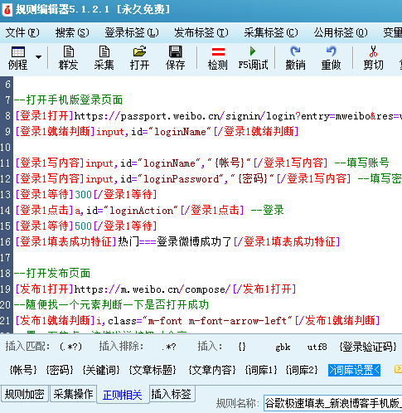Save the rule with 保存 icon
Viewport: 402px width, 413px height.
point(175,51)
